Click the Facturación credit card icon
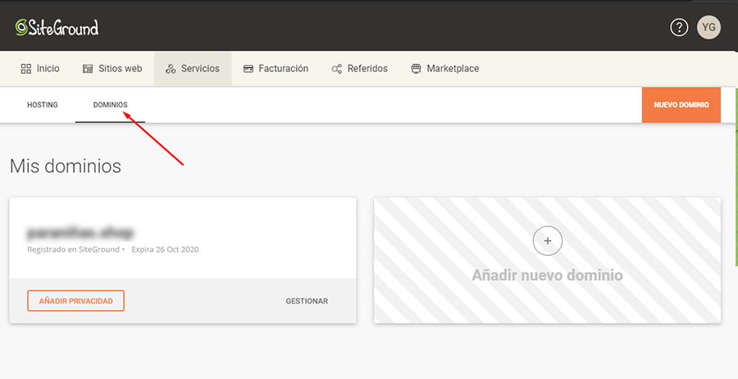The image size is (738, 379). point(248,69)
